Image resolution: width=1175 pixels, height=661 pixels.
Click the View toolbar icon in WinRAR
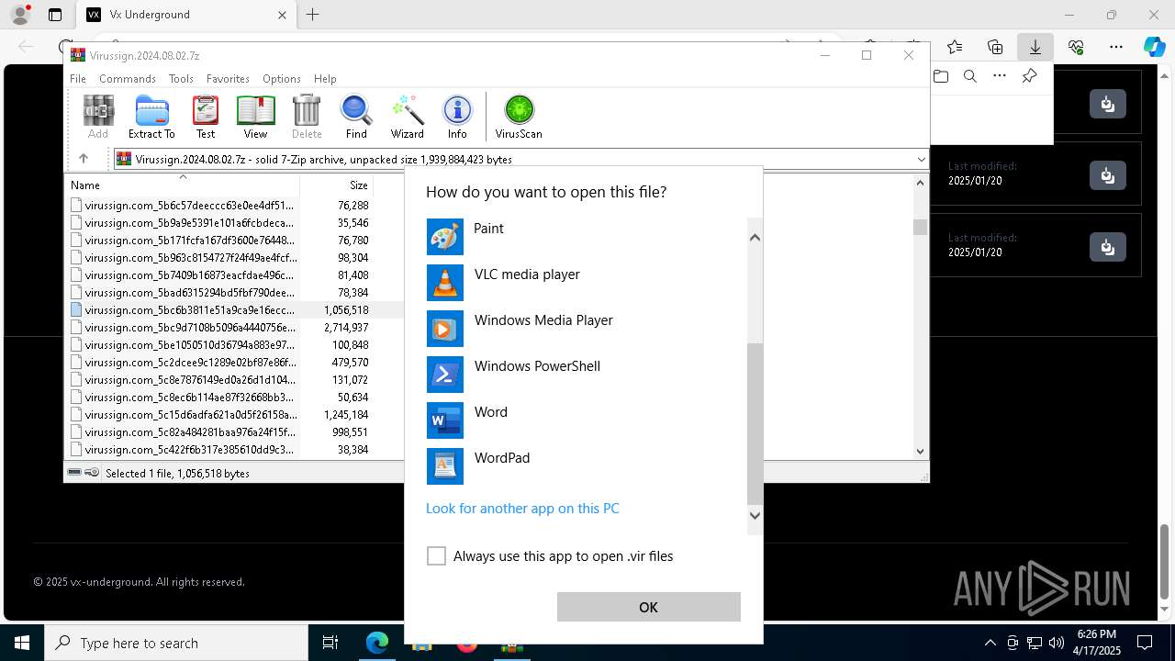tap(255, 117)
